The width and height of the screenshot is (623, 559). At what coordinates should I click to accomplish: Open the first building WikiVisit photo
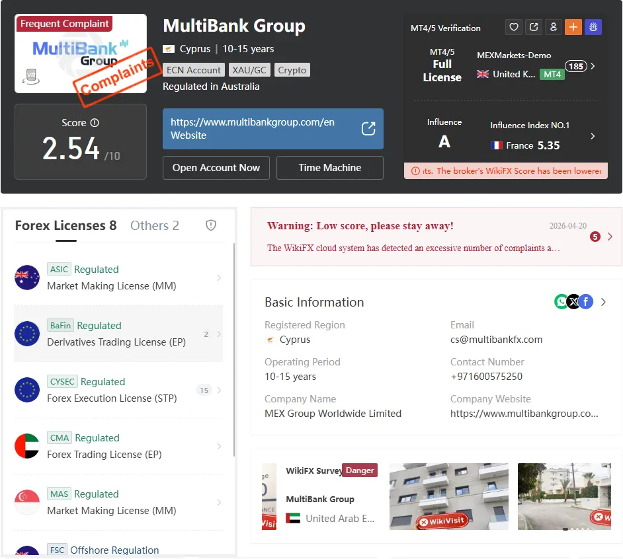point(448,496)
